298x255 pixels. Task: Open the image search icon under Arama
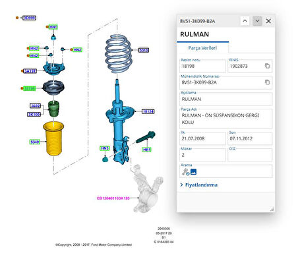193,172
